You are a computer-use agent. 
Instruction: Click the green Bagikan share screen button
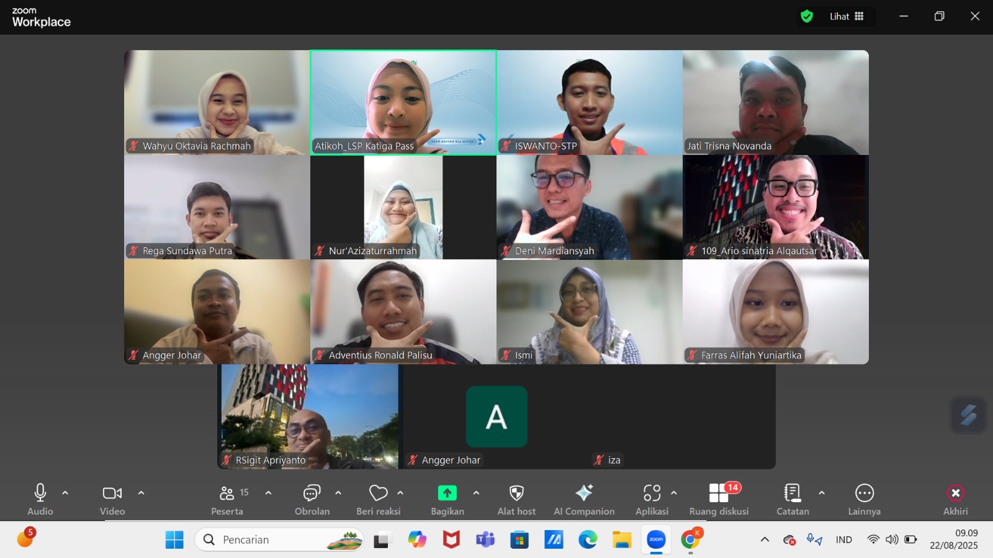coord(447,493)
